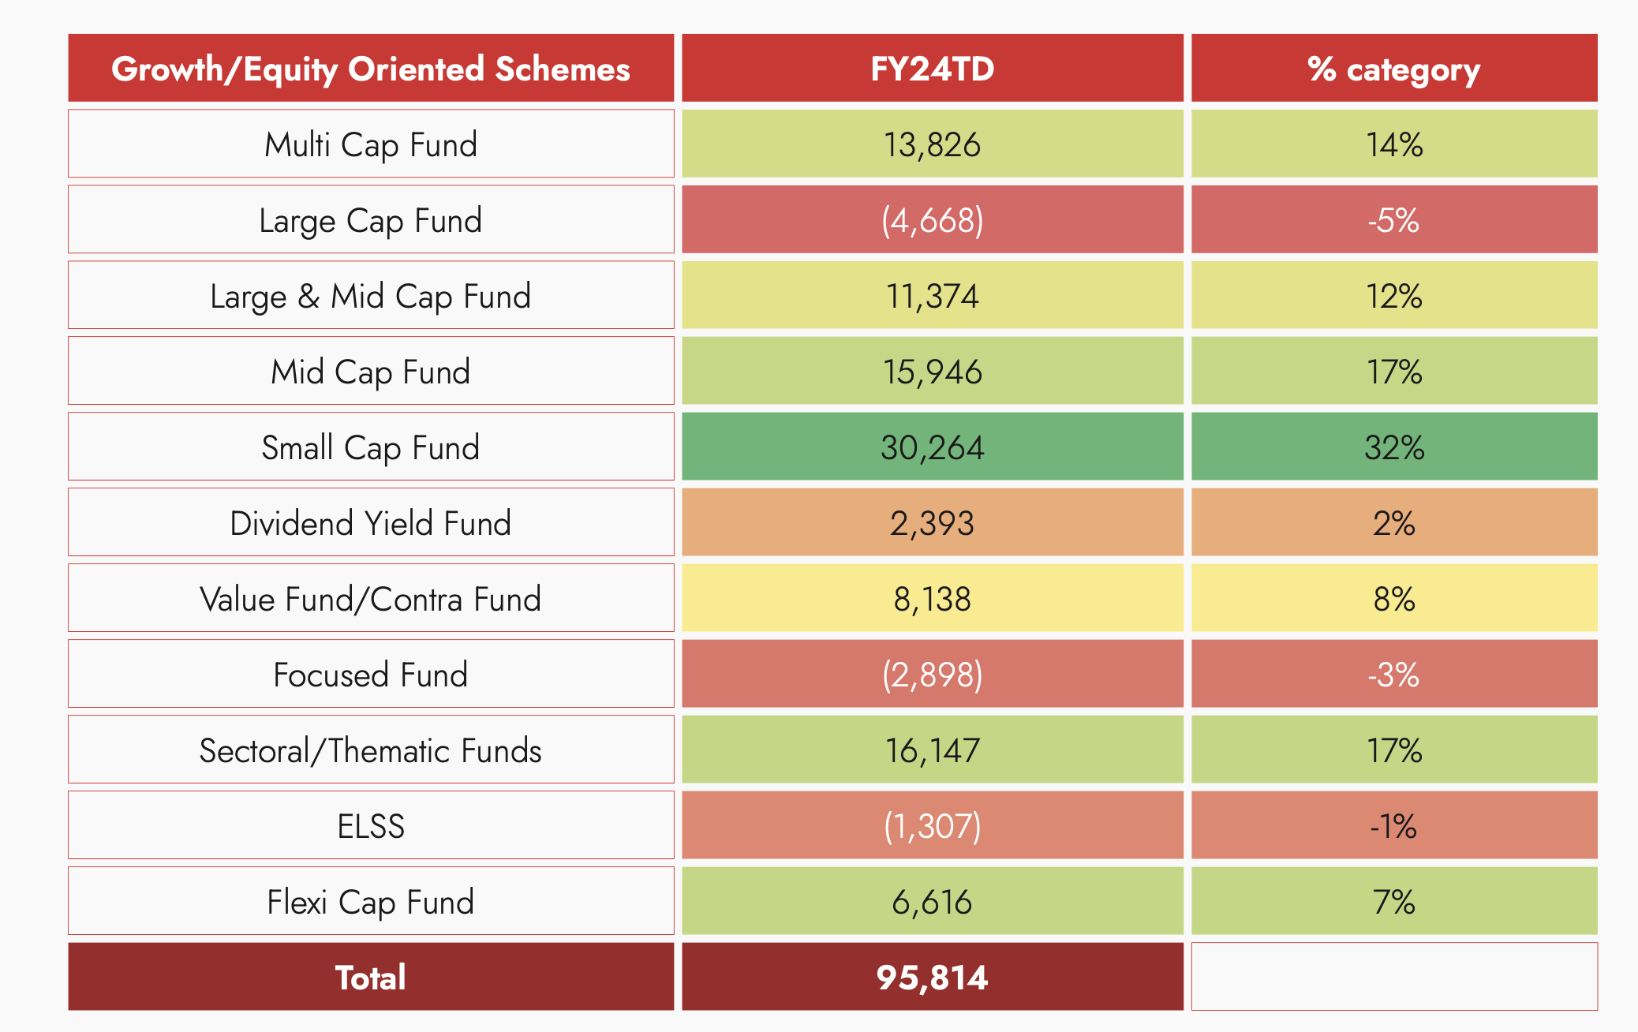Viewport: 1638px width, 1032px height.
Task: Click the % category column header
Action: pyautogui.click(x=1393, y=69)
